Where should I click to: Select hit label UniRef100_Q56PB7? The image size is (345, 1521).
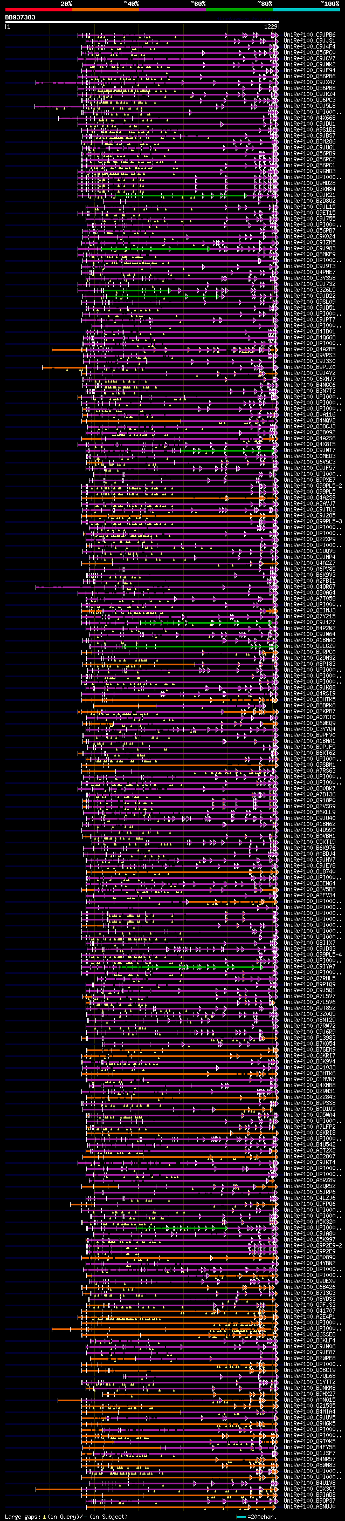tap(309, 231)
